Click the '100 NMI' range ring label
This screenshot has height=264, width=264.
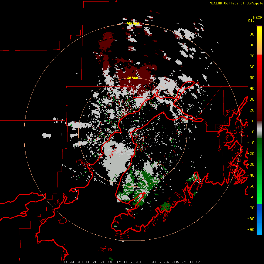(x=133, y=23)
